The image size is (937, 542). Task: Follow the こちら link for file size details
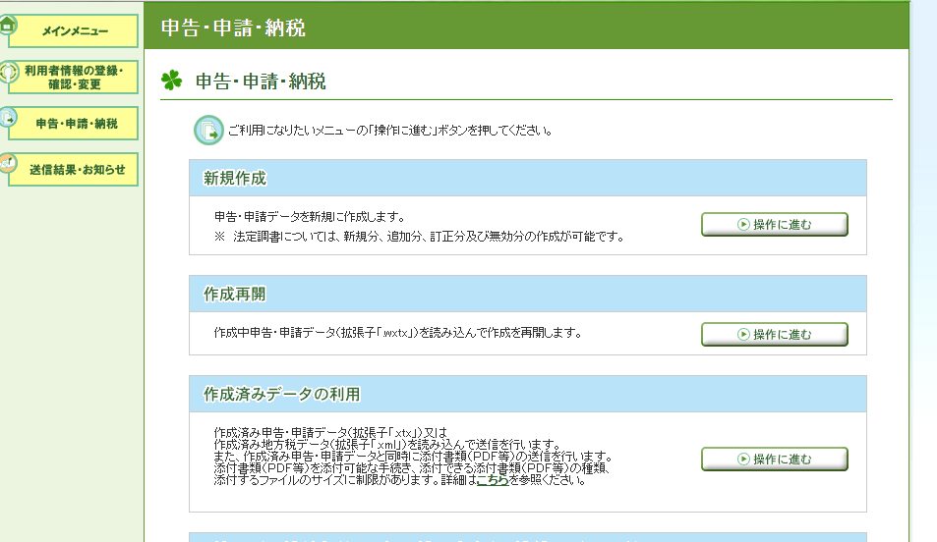click(493, 481)
